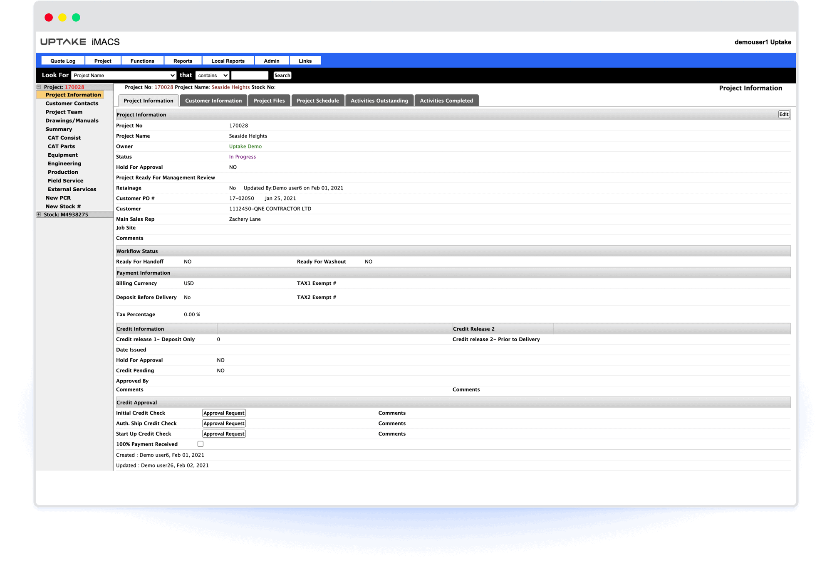Tick the 100% Payment Received checkbox
This screenshot has width=832, height=569.
coord(201,444)
